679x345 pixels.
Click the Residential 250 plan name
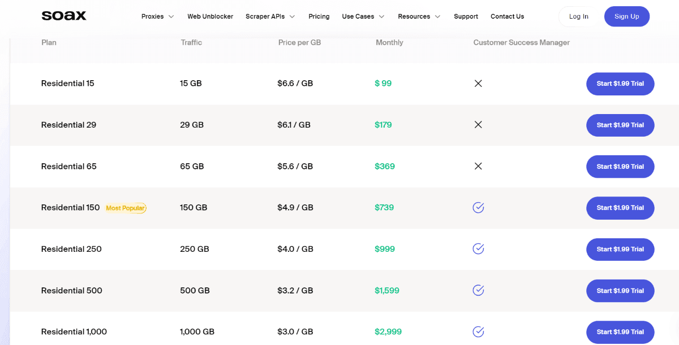pyautogui.click(x=71, y=249)
